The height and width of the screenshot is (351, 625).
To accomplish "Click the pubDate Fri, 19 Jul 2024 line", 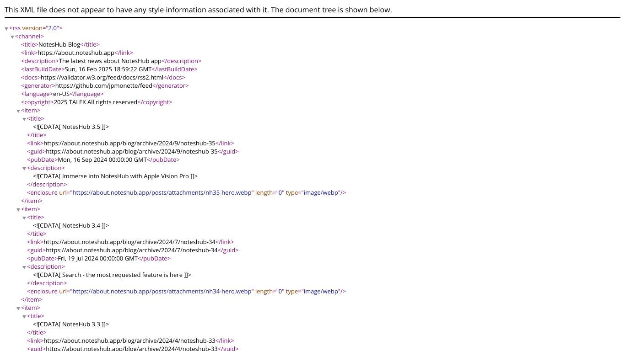I will [x=99, y=258].
